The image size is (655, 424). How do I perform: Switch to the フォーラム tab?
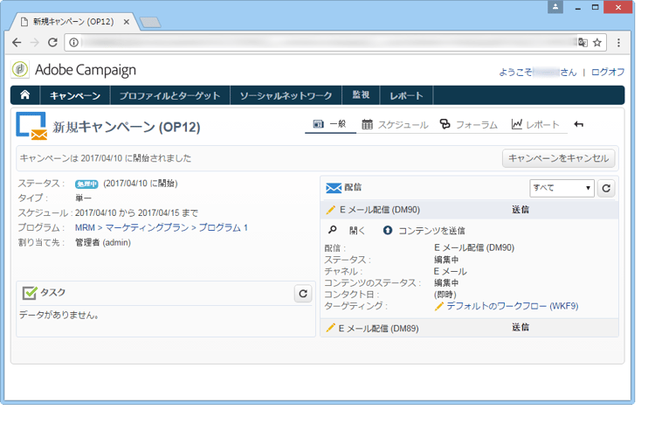point(468,125)
